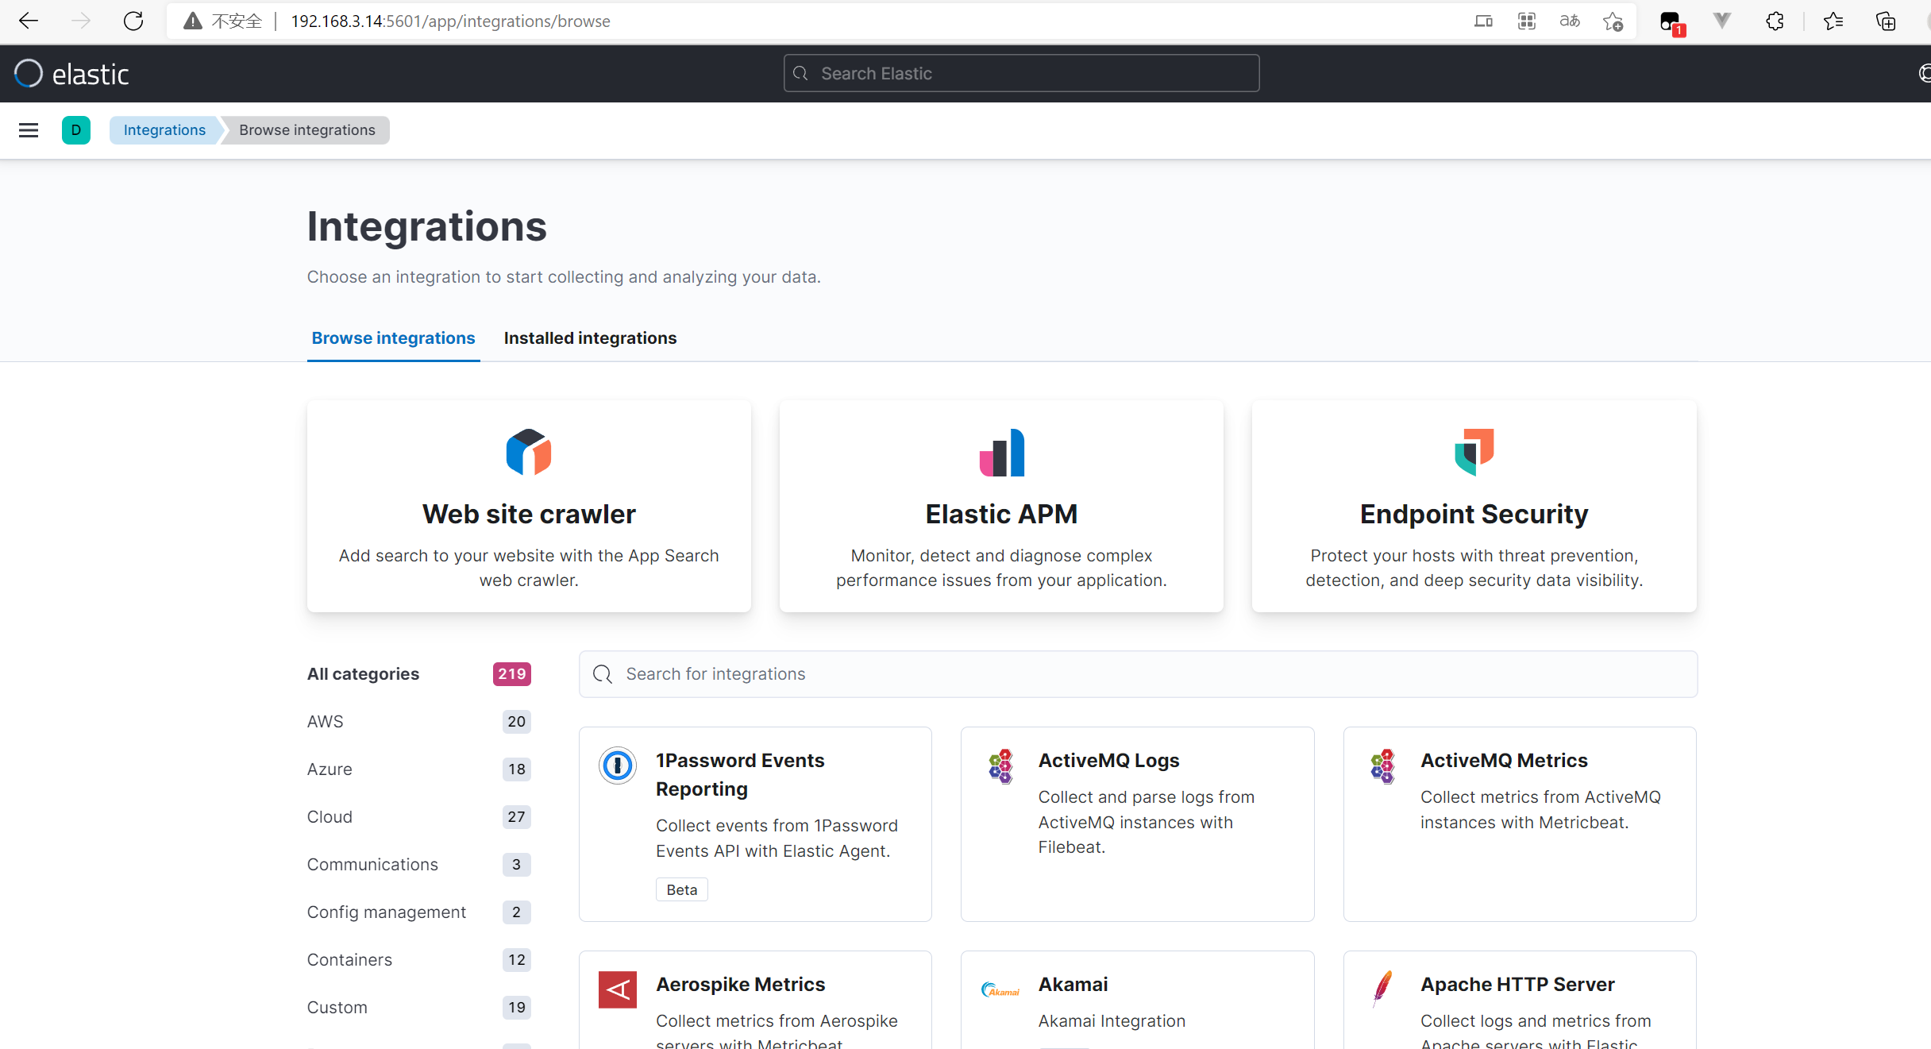Click the Integrations breadcrumb
The height and width of the screenshot is (1049, 1931).
tap(164, 130)
